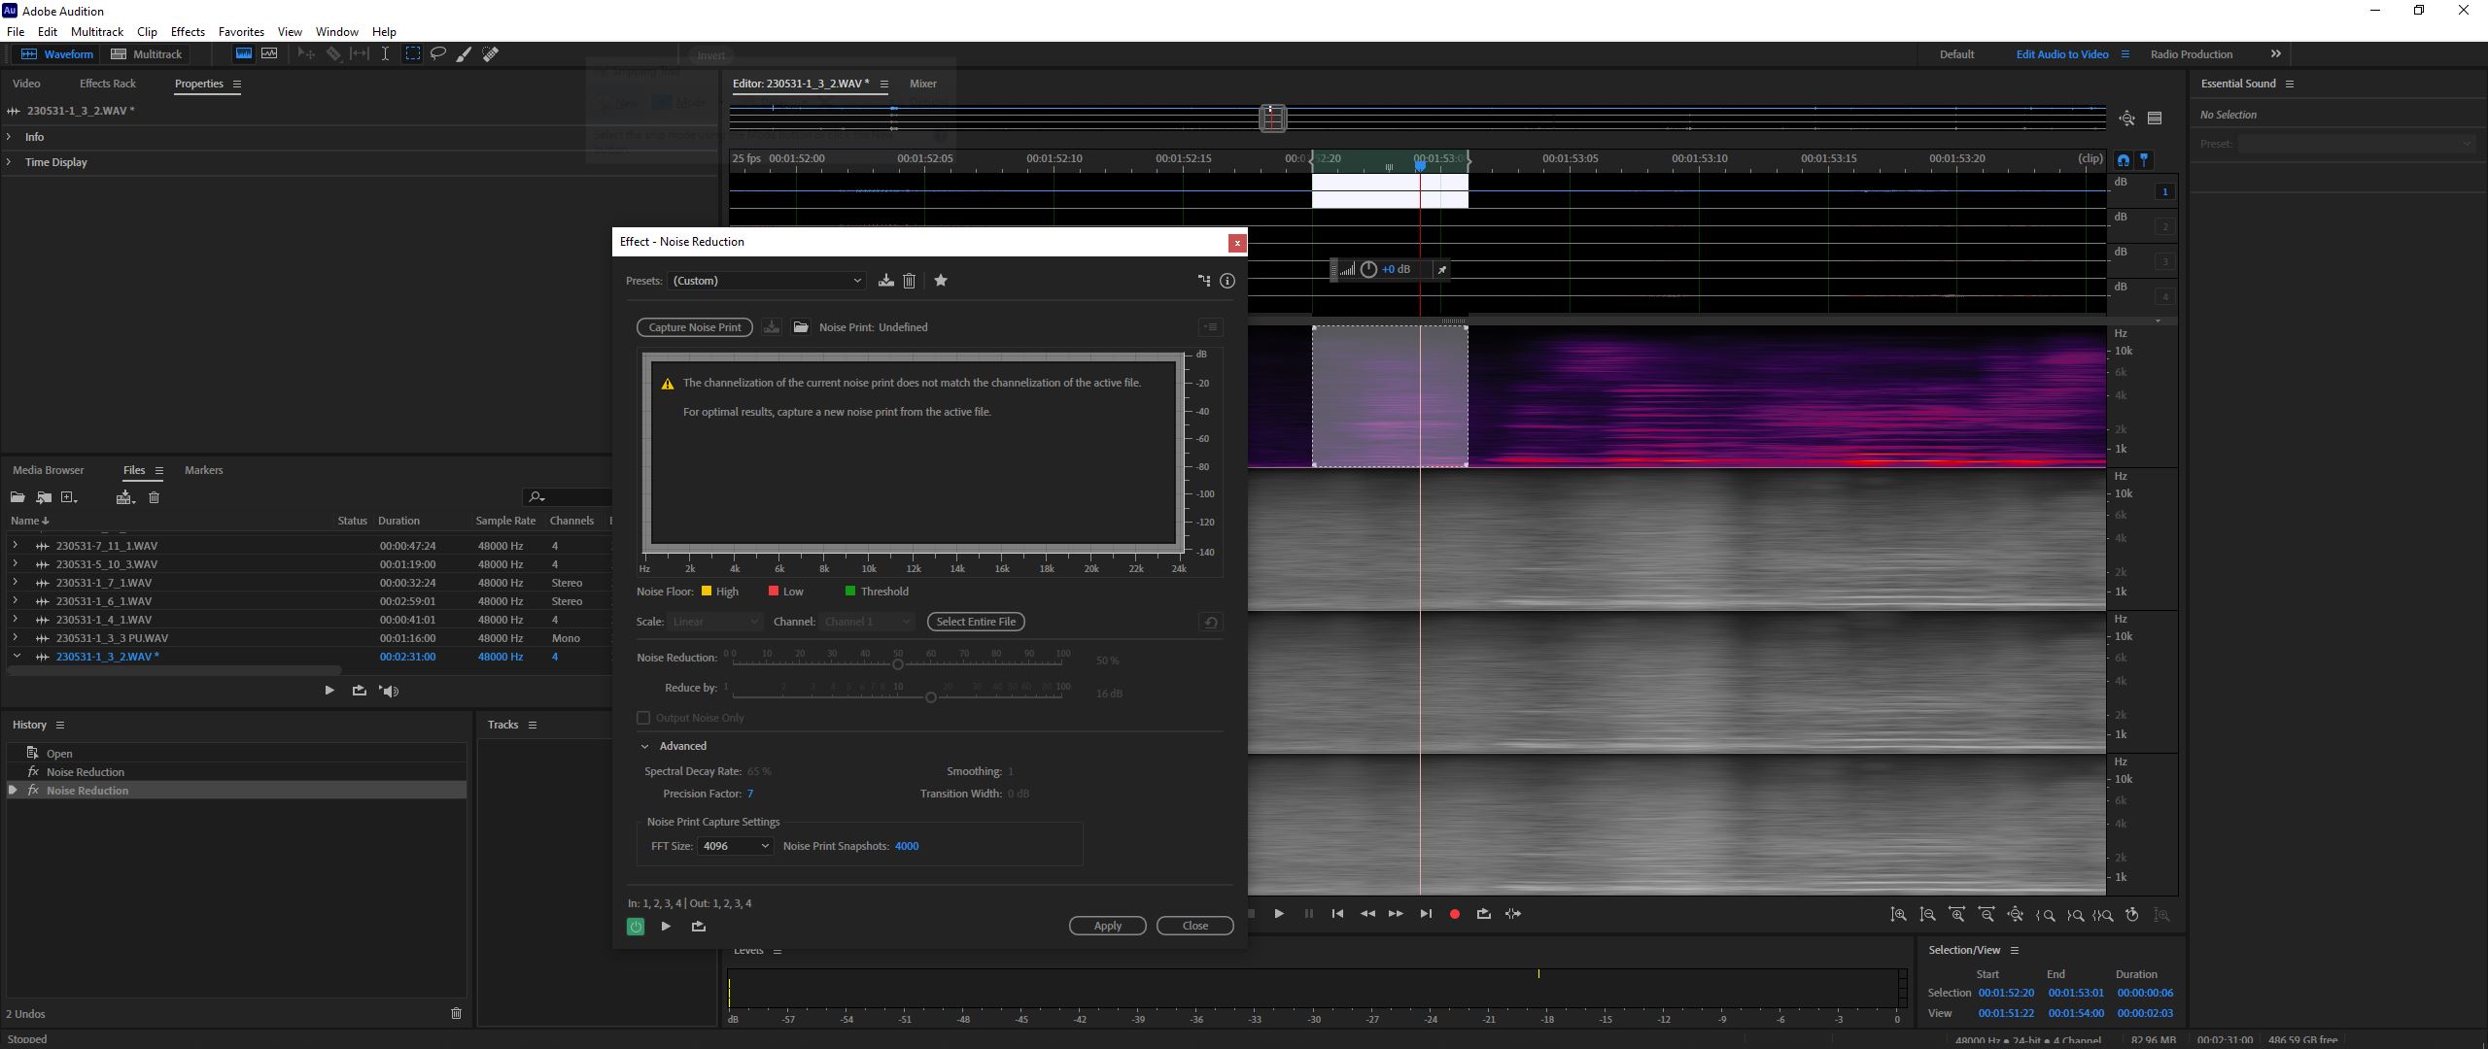Browse for a saved noise print file
The width and height of the screenshot is (2488, 1049).
(800, 327)
